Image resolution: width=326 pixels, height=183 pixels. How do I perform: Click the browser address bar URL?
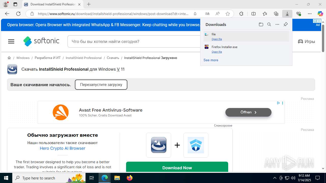113,14
